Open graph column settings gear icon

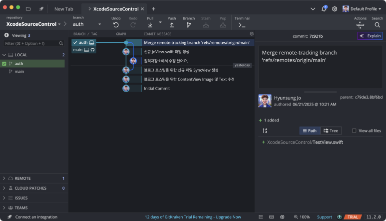tap(252, 34)
